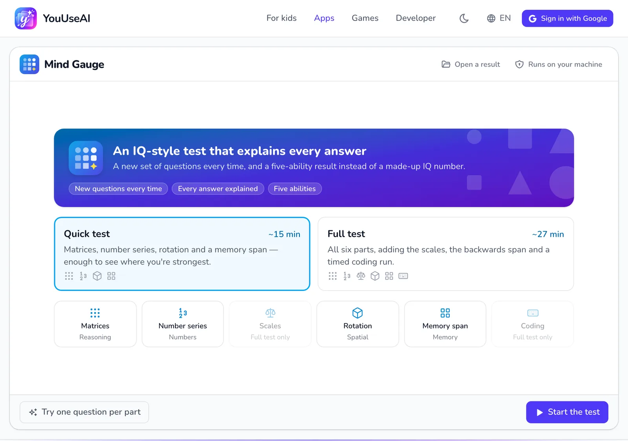Click the ~15 min duration label
This screenshot has height=441, width=628.
tap(284, 234)
